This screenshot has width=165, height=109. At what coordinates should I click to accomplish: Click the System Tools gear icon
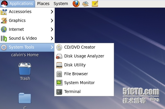[x=4, y=47]
